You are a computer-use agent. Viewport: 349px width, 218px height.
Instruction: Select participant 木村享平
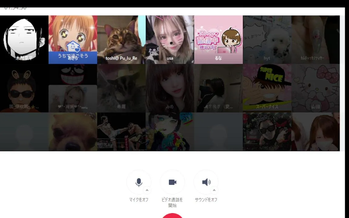click(x=24, y=40)
